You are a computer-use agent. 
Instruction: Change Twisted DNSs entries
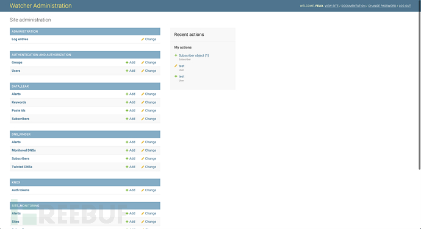[149, 167]
